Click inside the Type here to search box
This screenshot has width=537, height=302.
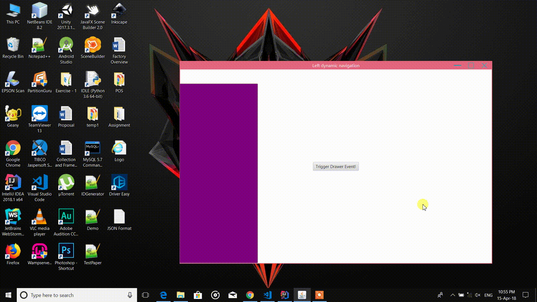pos(76,295)
